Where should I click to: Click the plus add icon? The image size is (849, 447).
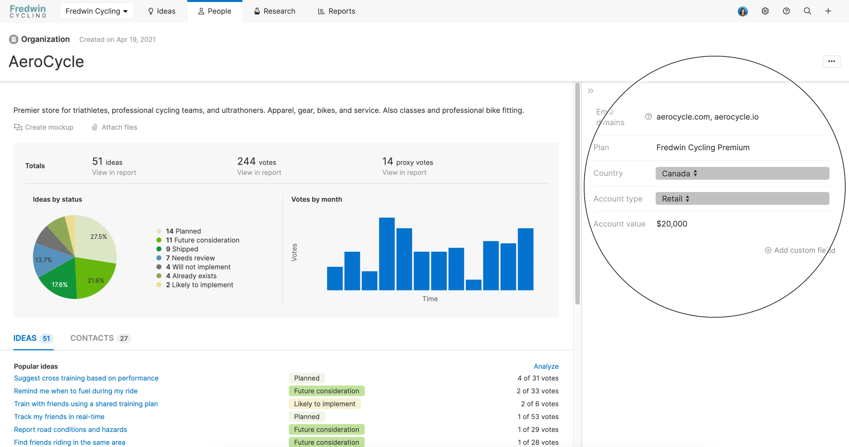pyautogui.click(x=828, y=11)
